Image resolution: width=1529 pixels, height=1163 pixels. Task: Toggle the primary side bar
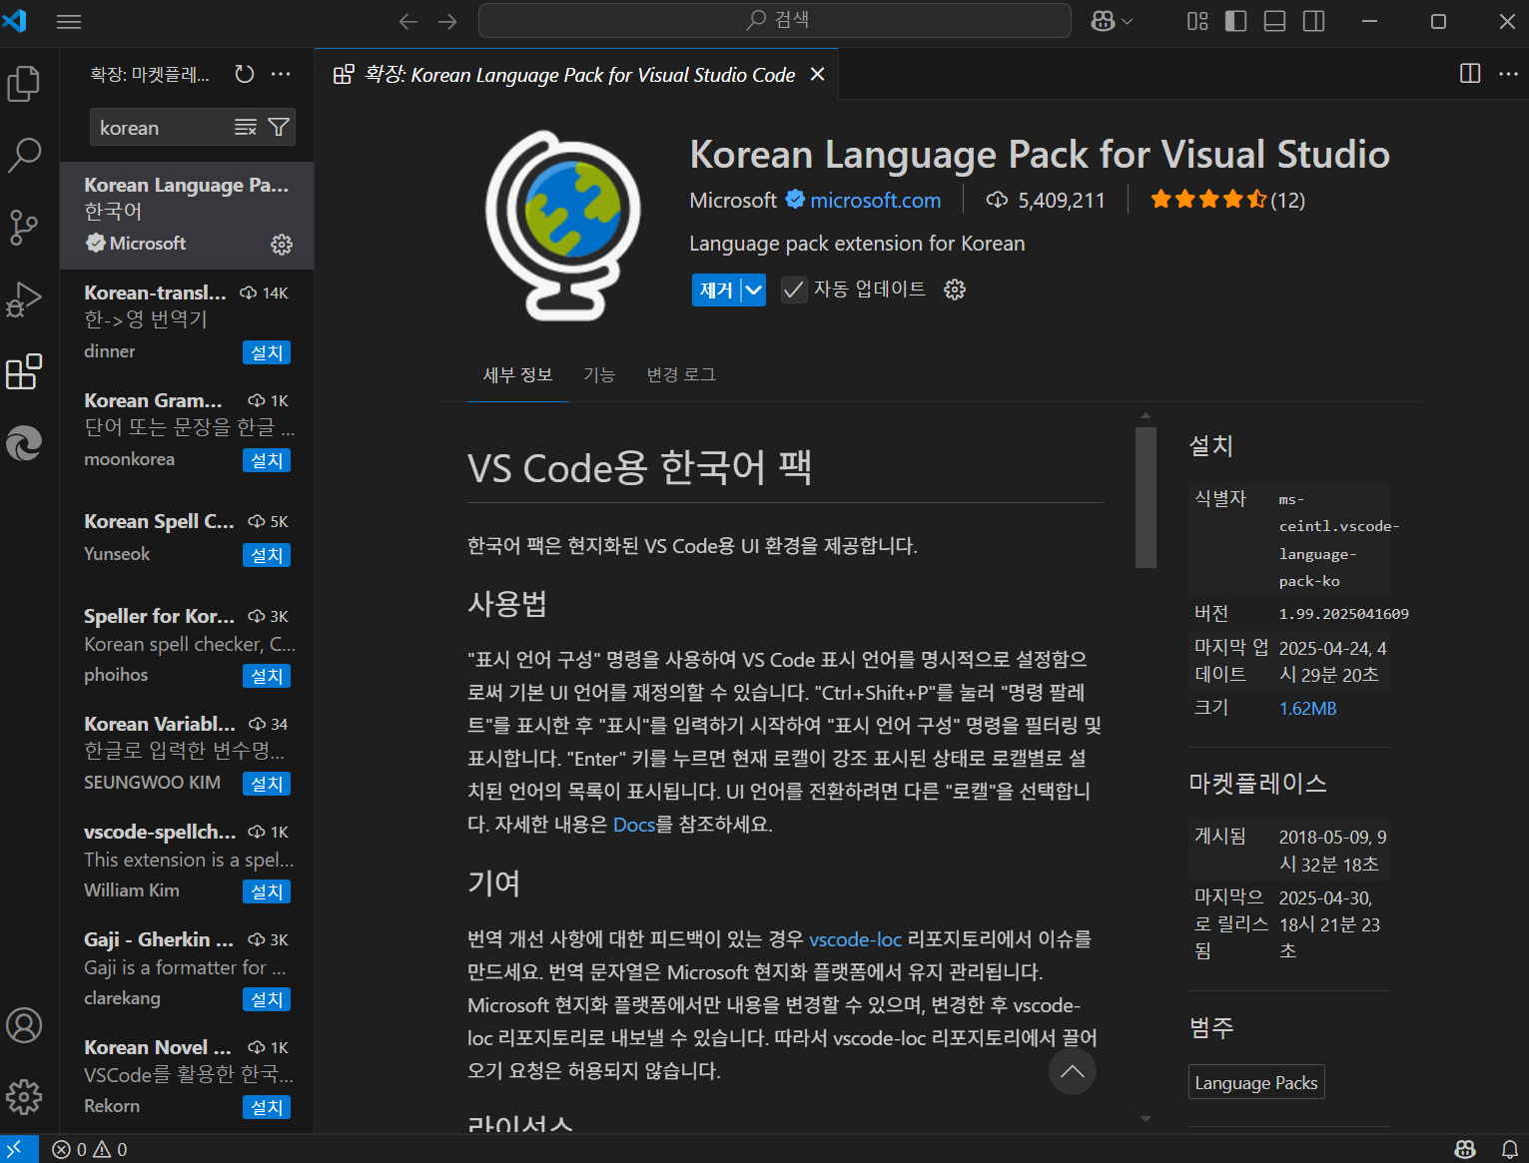coord(1236,21)
